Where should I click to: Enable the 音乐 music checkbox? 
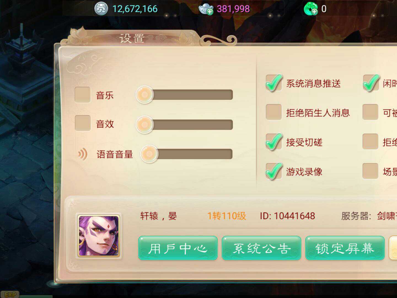[x=83, y=95]
